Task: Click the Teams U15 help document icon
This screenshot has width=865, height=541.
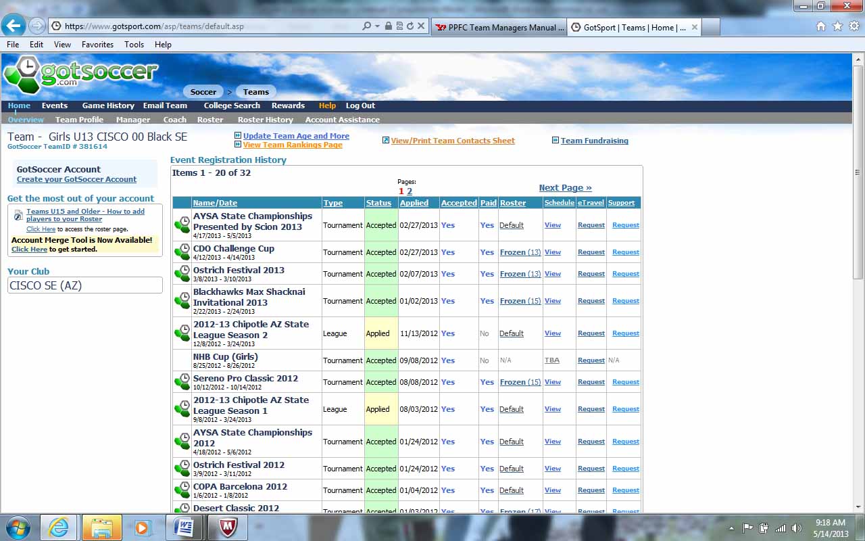Action: tap(18, 216)
